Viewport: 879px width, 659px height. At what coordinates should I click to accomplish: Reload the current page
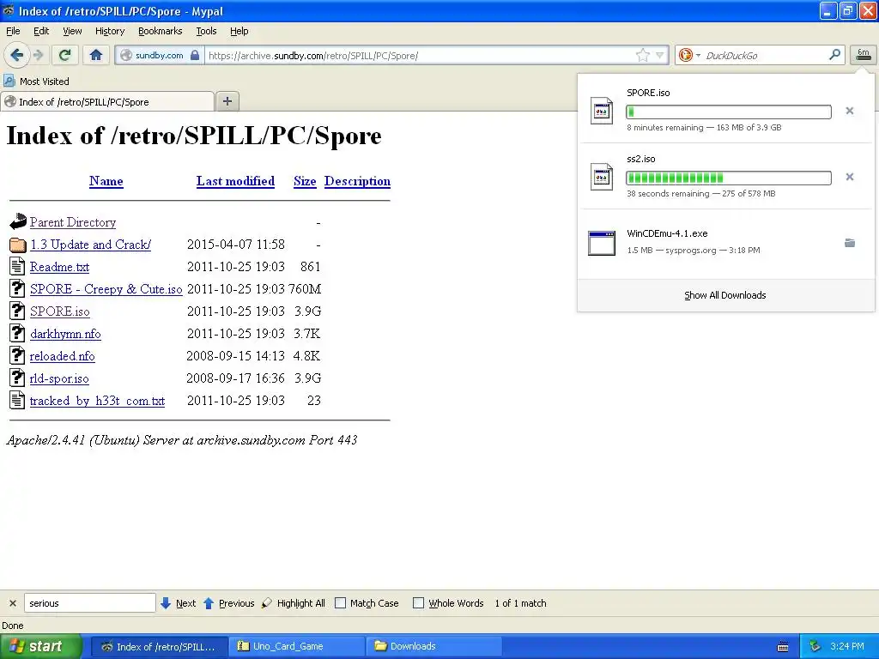click(x=65, y=55)
